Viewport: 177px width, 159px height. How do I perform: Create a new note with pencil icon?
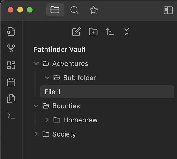[76, 32]
